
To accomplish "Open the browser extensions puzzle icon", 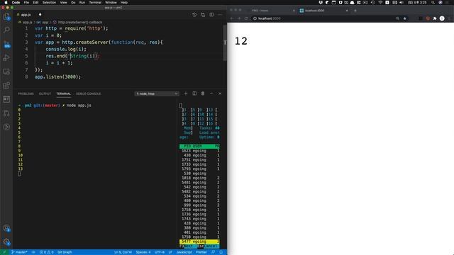I will (x=435, y=18).
